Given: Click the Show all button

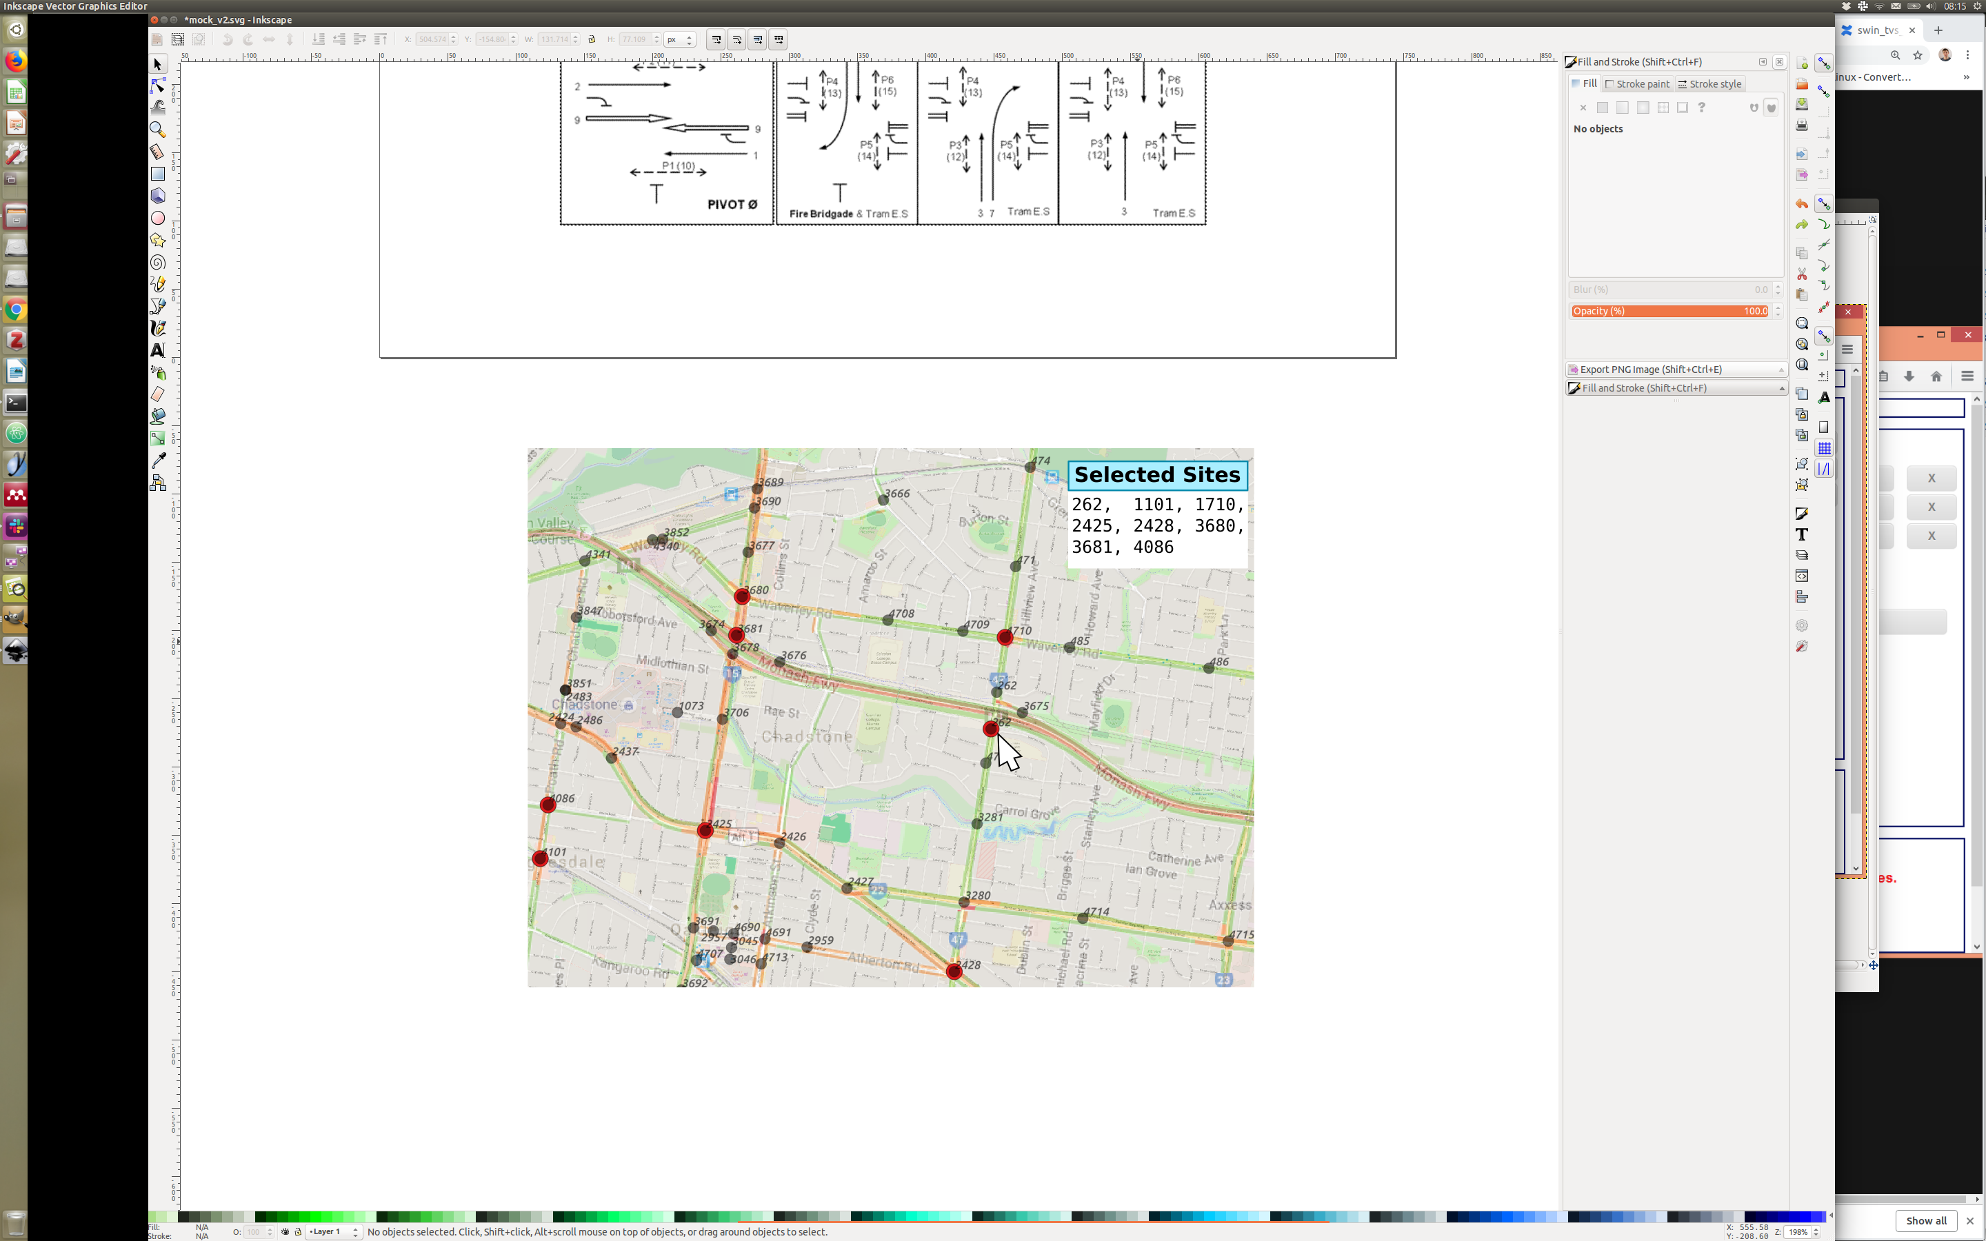Looking at the screenshot, I should coord(1925,1220).
